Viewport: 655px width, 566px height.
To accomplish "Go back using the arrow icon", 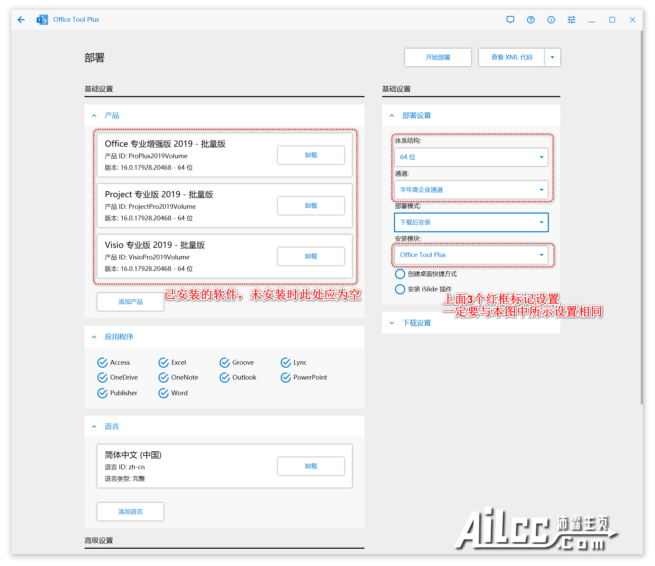I will pyautogui.click(x=21, y=20).
